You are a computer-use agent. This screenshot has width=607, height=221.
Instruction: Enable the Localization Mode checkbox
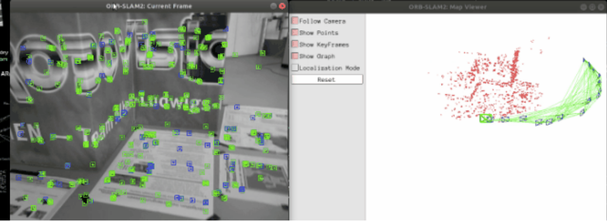pyautogui.click(x=295, y=68)
